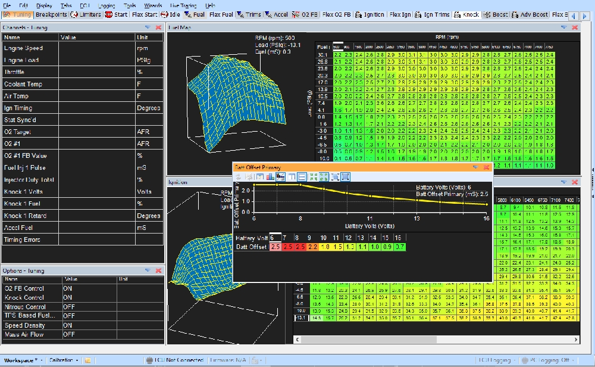Screen dimensions: 595x367
Task: Click the horizontal split layout icon in Batt Offset
Action: (x=302, y=177)
